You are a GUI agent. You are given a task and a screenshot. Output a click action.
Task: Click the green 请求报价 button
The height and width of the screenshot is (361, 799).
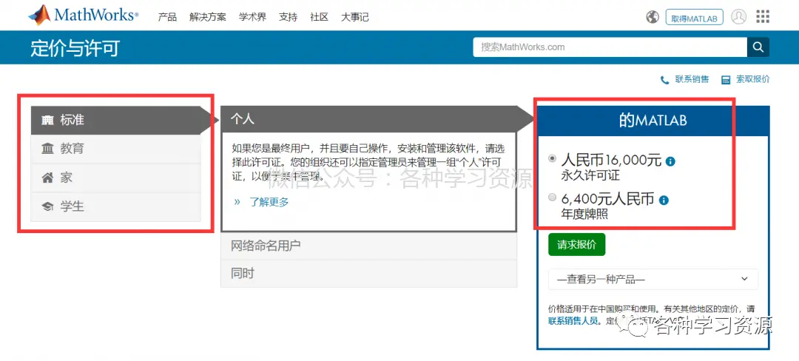(577, 244)
